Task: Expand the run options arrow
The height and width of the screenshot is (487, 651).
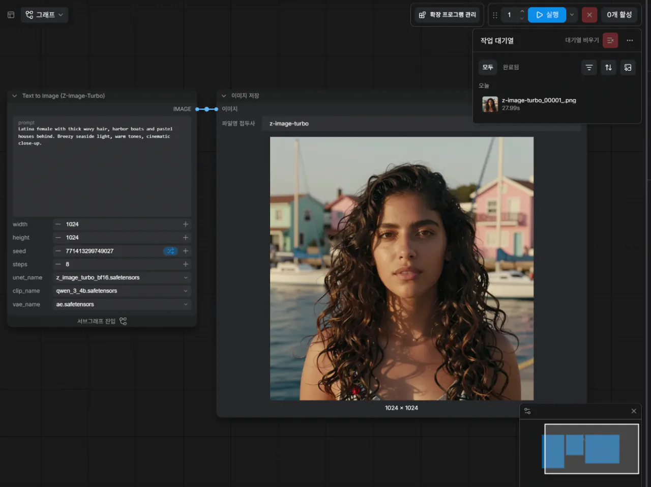Action: point(572,15)
